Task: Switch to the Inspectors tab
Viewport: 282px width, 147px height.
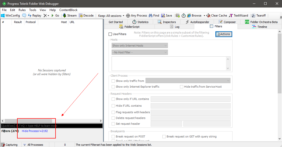Action: point(167,22)
